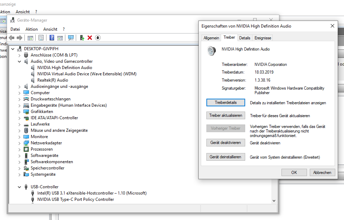Open the ? help menu in Geräte-Manager

click(x=64, y=29)
